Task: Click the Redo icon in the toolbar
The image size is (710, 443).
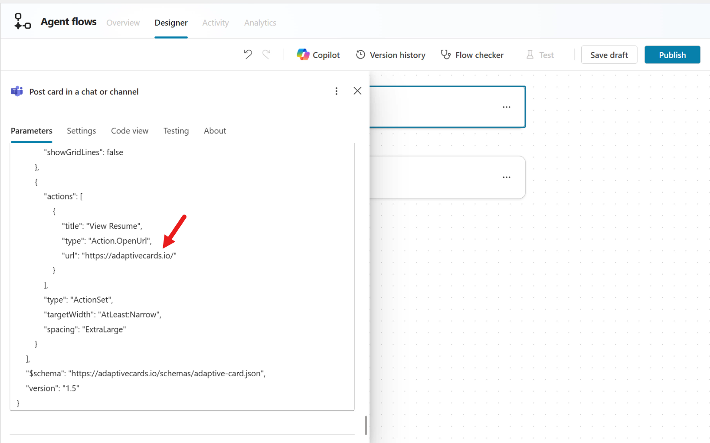Action: click(x=266, y=54)
